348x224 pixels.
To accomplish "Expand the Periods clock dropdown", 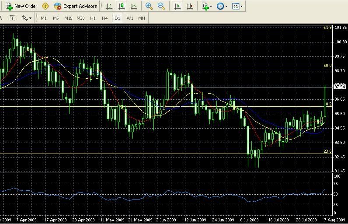I will coord(222,6).
